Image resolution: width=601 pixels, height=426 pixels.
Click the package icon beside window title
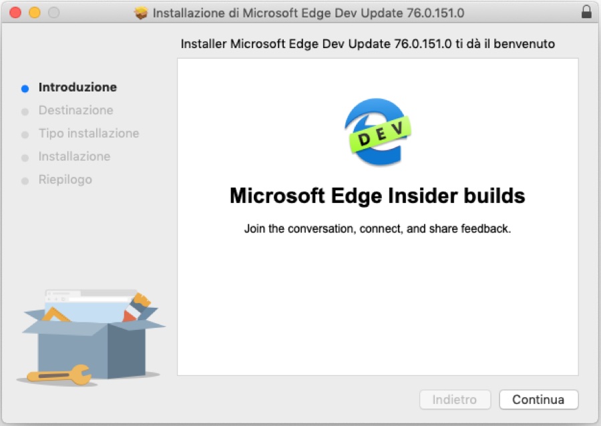[x=141, y=13]
